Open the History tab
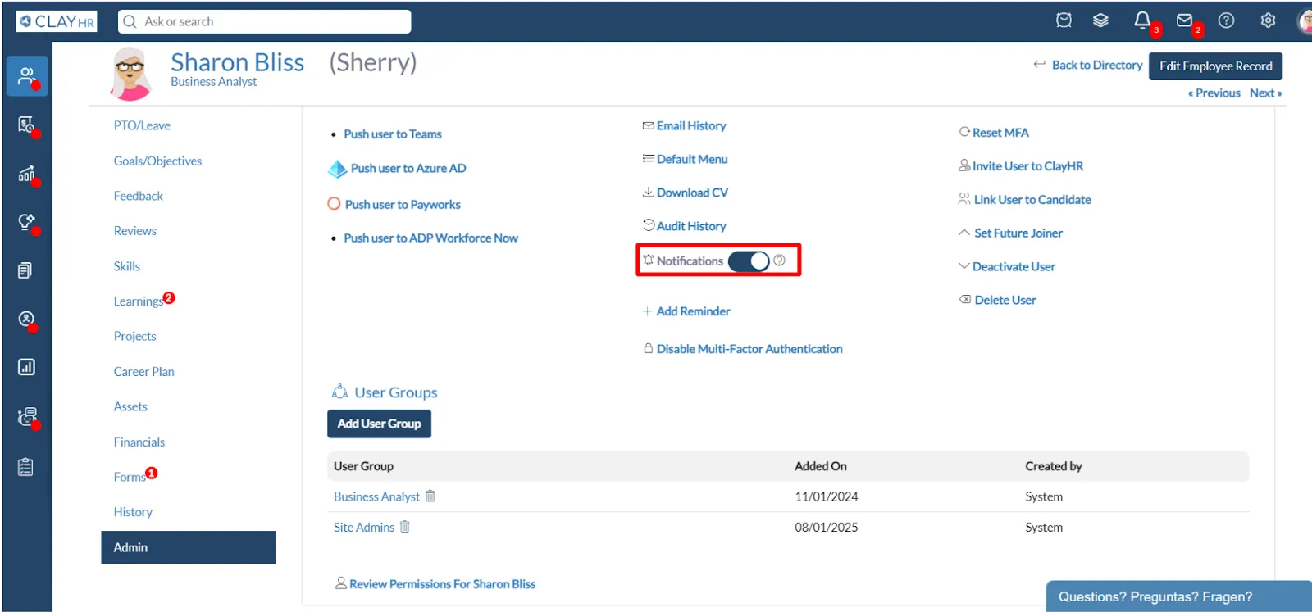1312x612 pixels. tap(133, 512)
